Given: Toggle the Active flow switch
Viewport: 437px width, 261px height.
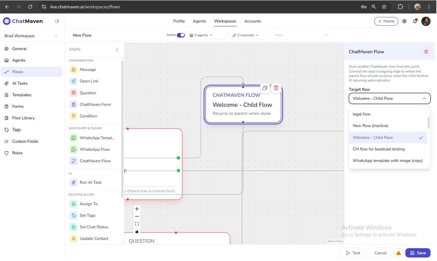Looking at the screenshot, I should [181, 35].
